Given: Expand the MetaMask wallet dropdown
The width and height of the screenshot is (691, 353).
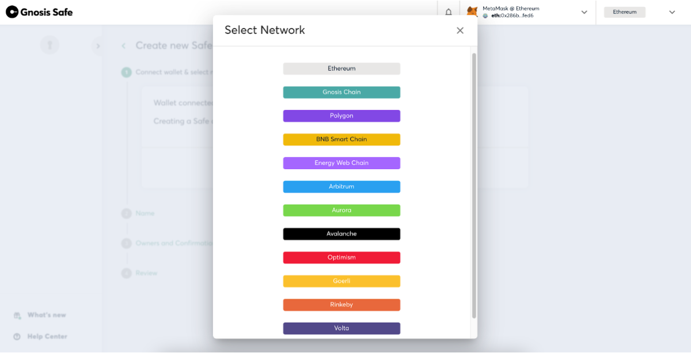Looking at the screenshot, I should [x=584, y=12].
